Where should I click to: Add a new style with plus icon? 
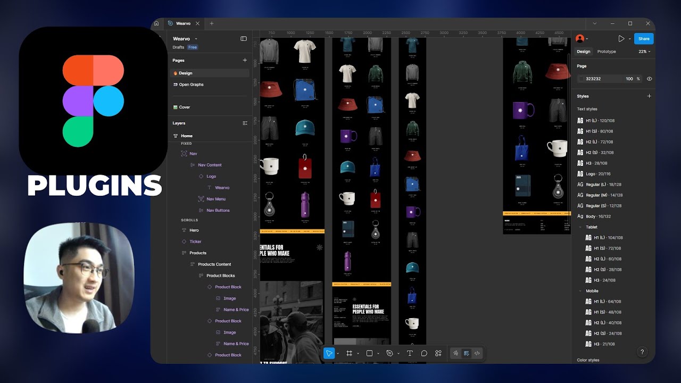pyautogui.click(x=649, y=96)
